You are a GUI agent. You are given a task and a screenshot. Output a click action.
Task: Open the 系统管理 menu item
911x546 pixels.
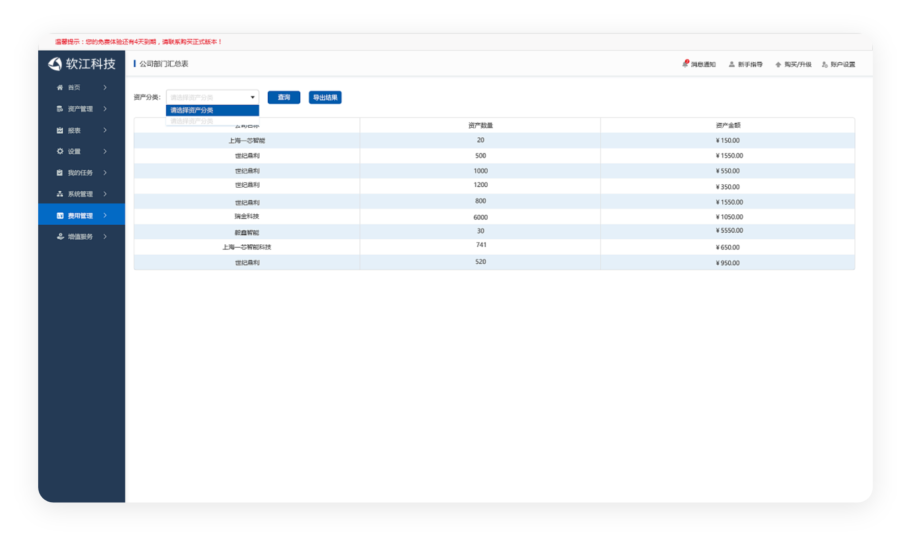click(x=81, y=194)
